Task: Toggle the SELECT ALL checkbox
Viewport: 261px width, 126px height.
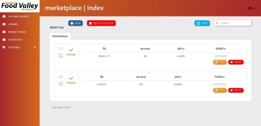Action: click(x=57, y=23)
